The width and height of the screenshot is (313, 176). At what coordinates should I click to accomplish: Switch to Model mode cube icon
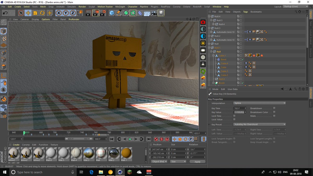point(4,31)
